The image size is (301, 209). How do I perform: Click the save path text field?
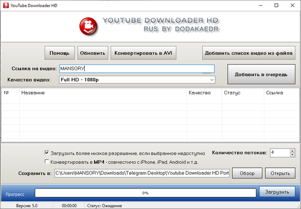coord(142,173)
